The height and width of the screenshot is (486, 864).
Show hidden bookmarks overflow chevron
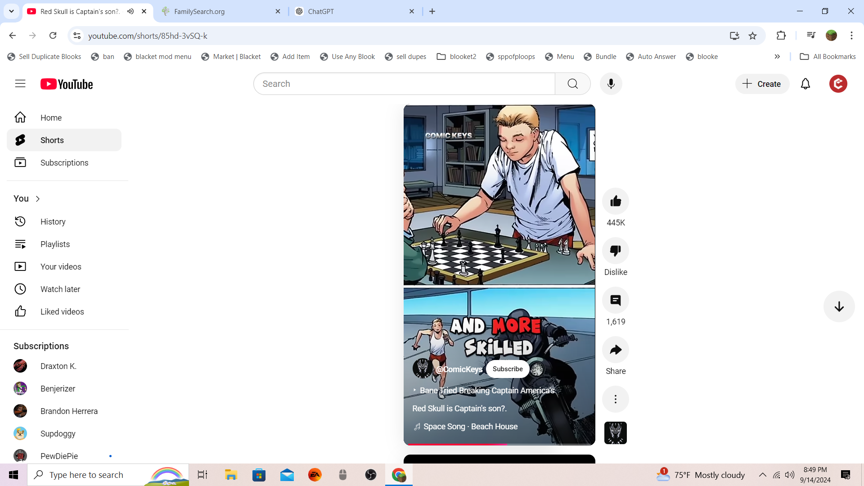777,56
